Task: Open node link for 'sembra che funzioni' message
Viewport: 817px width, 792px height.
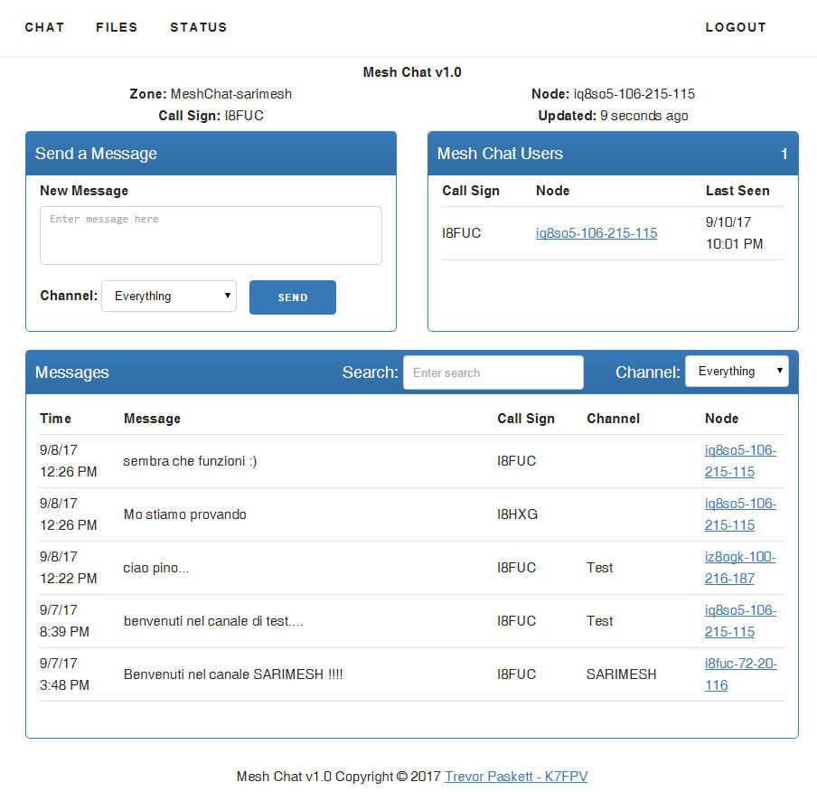Action: [x=740, y=461]
